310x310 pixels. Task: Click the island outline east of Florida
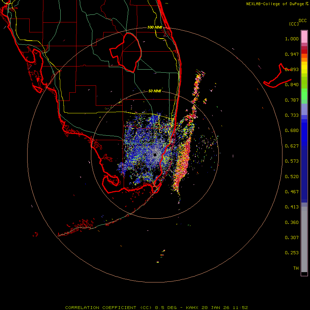pos(277,76)
